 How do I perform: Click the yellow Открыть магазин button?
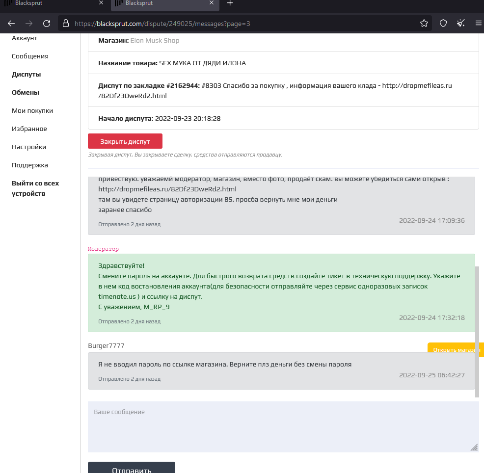[x=456, y=349]
